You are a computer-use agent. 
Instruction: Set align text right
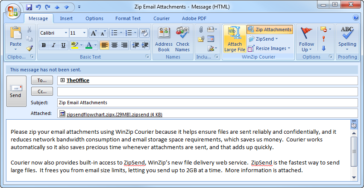pos(124,45)
